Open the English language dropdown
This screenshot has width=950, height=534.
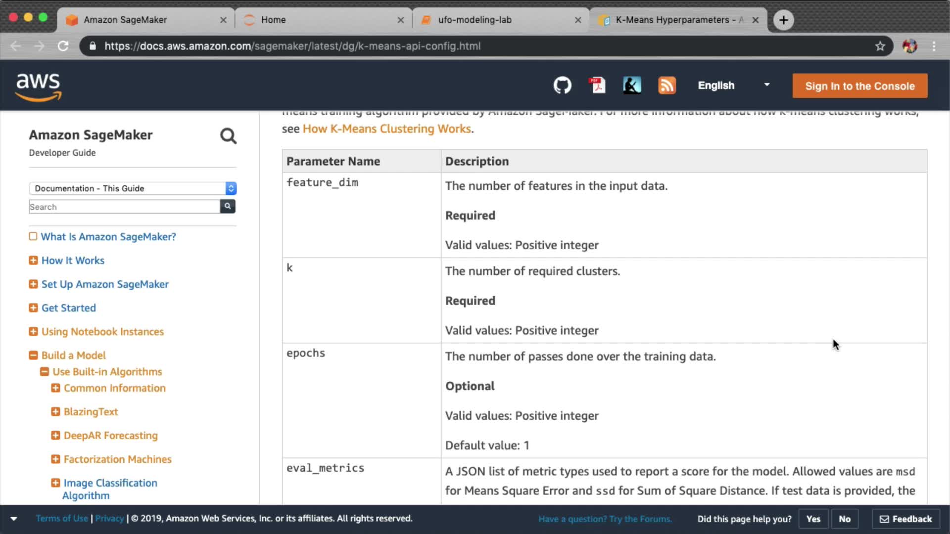(733, 86)
